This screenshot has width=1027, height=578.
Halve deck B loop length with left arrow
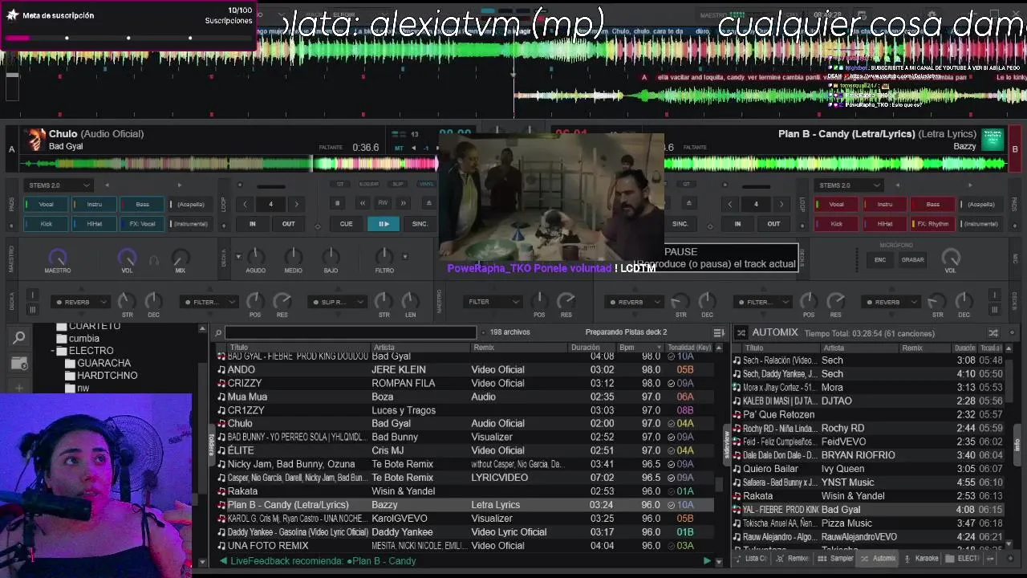pos(729,204)
